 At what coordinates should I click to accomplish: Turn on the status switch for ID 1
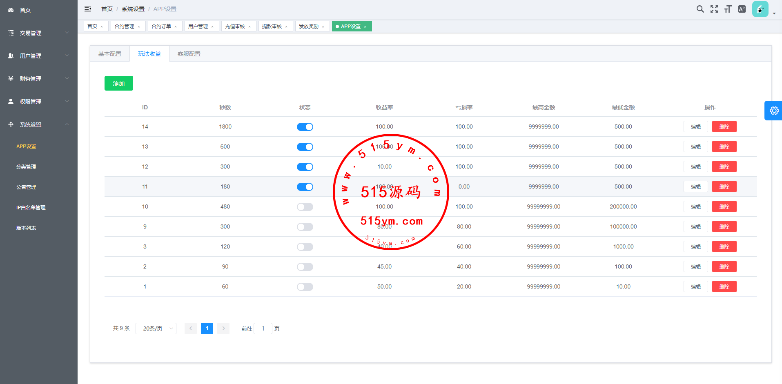pyautogui.click(x=305, y=287)
